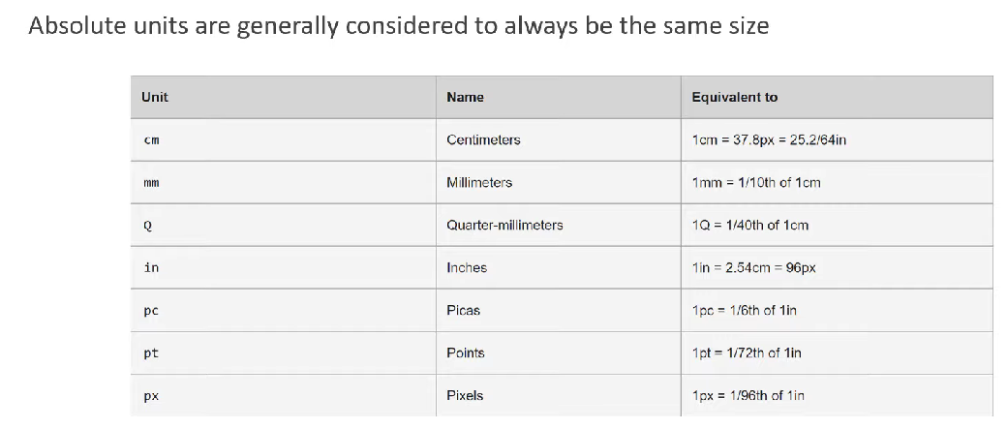
Task: Select the "1pt = 1/72th of 1in" cell
Action: click(x=746, y=353)
